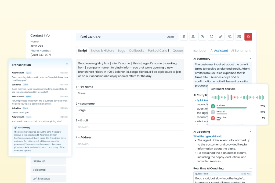Open the Callbacks tab
The image size is (275, 183).
(x=136, y=51)
